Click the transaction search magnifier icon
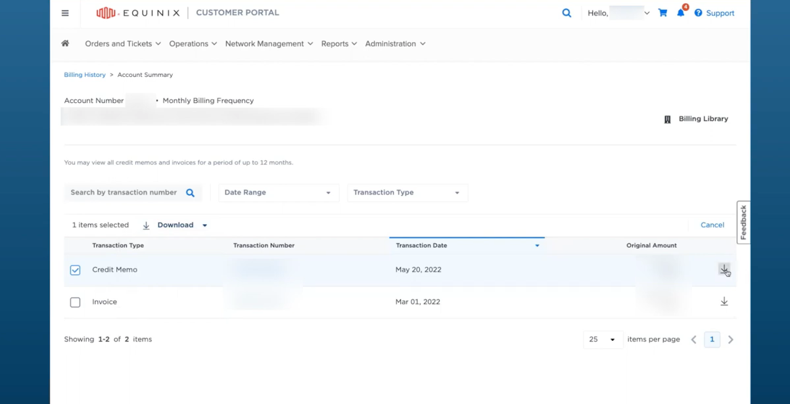 (x=190, y=193)
